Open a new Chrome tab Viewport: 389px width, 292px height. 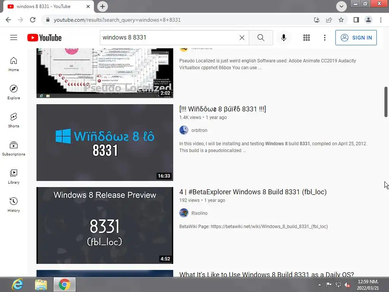(x=103, y=6)
